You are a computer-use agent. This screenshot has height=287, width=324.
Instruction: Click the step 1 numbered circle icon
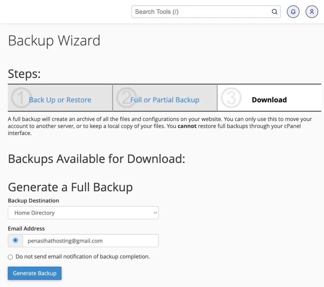click(21, 98)
